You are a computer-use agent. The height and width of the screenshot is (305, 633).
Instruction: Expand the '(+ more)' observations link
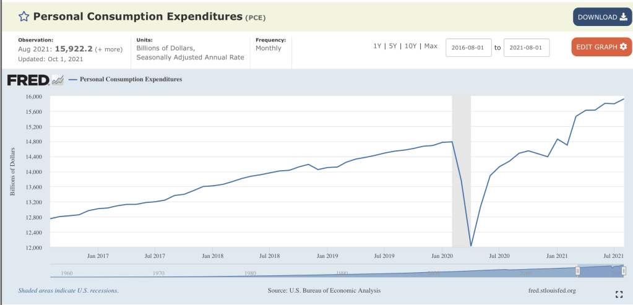(108, 49)
